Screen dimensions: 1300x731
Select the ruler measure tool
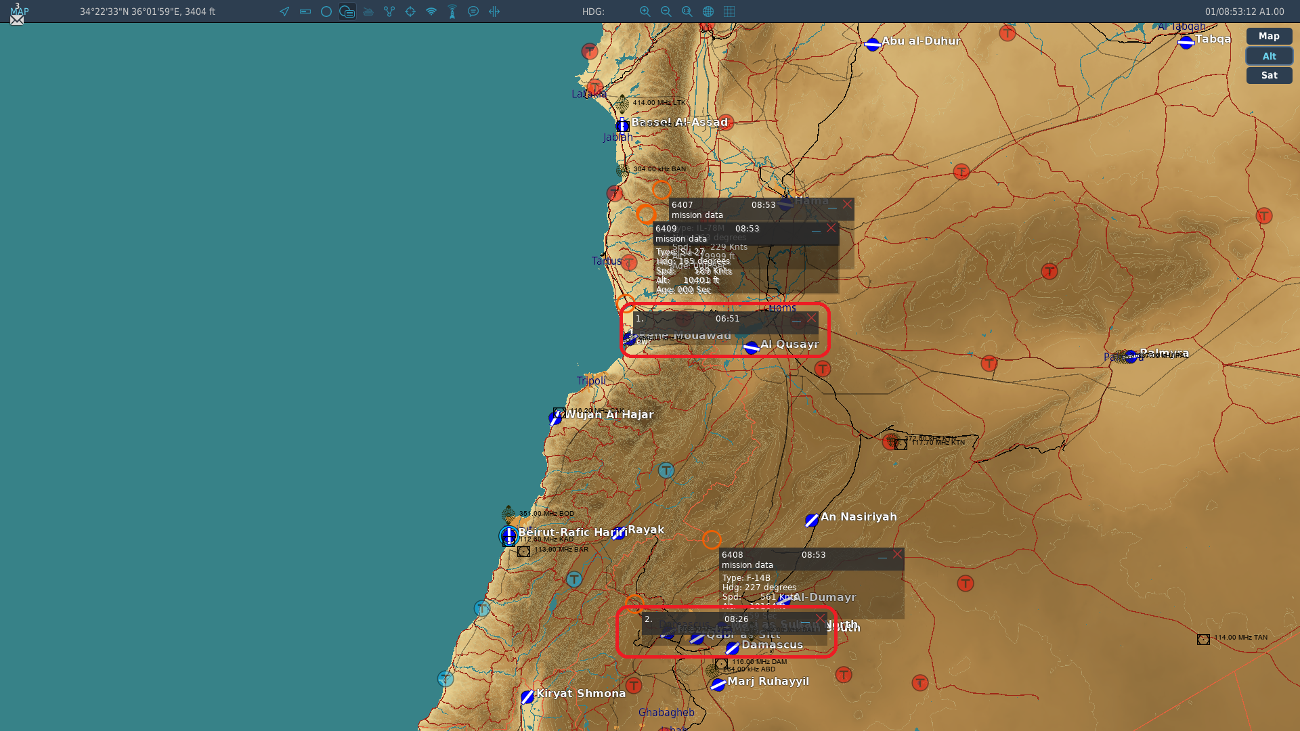(305, 12)
